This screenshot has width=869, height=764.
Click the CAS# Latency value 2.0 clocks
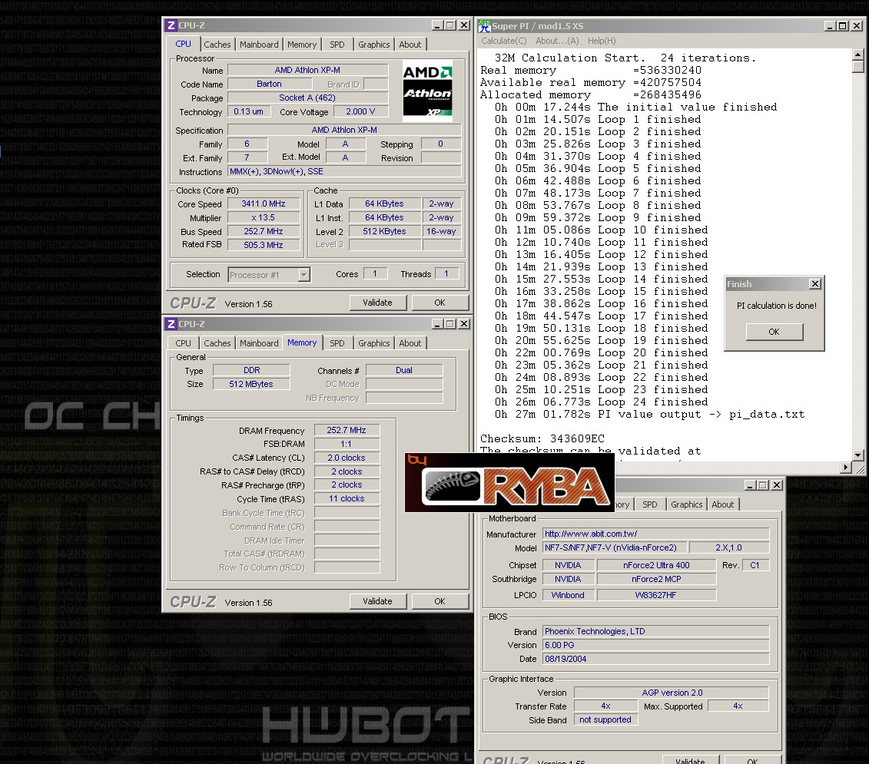[347, 458]
